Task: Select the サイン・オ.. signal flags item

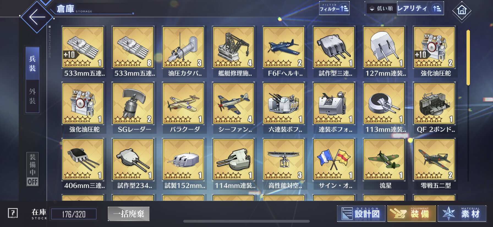Action: 334,164
